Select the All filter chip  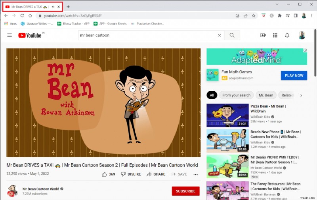point(212,95)
